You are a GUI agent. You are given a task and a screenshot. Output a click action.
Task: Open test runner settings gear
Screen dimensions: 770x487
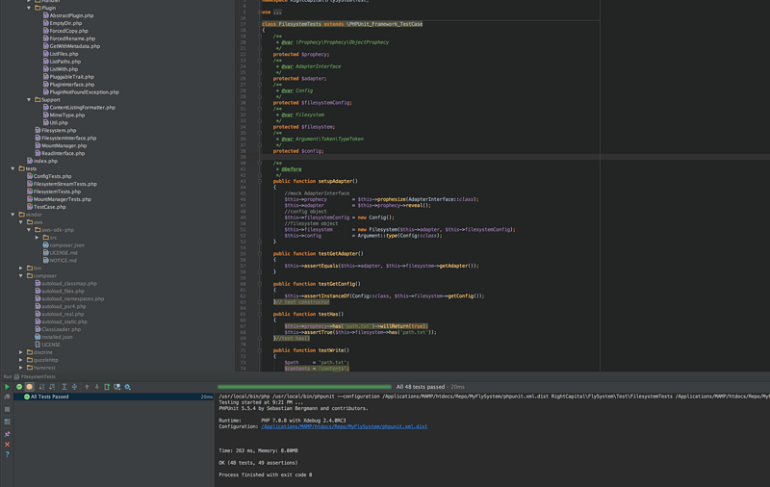click(x=128, y=387)
